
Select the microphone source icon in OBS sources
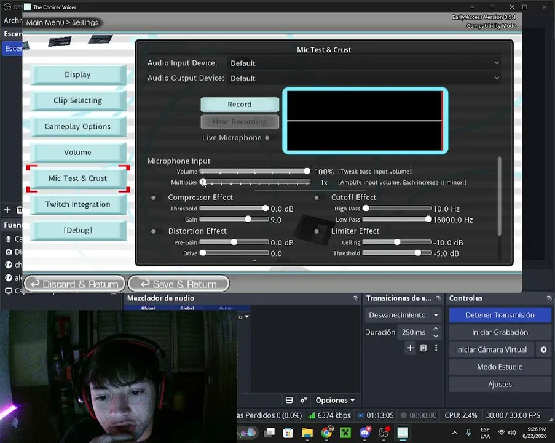(9, 239)
